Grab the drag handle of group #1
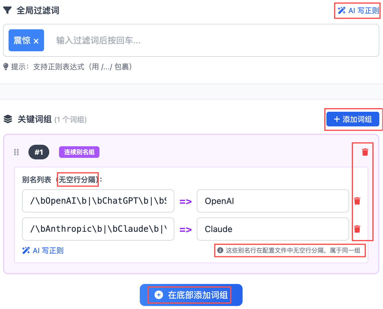383x309 pixels. tap(17, 152)
